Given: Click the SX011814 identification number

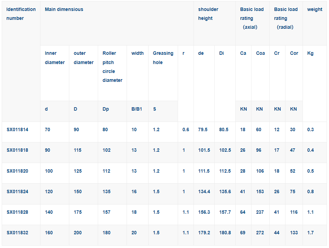Looking at the screenshot, I should tap(17, 130).
